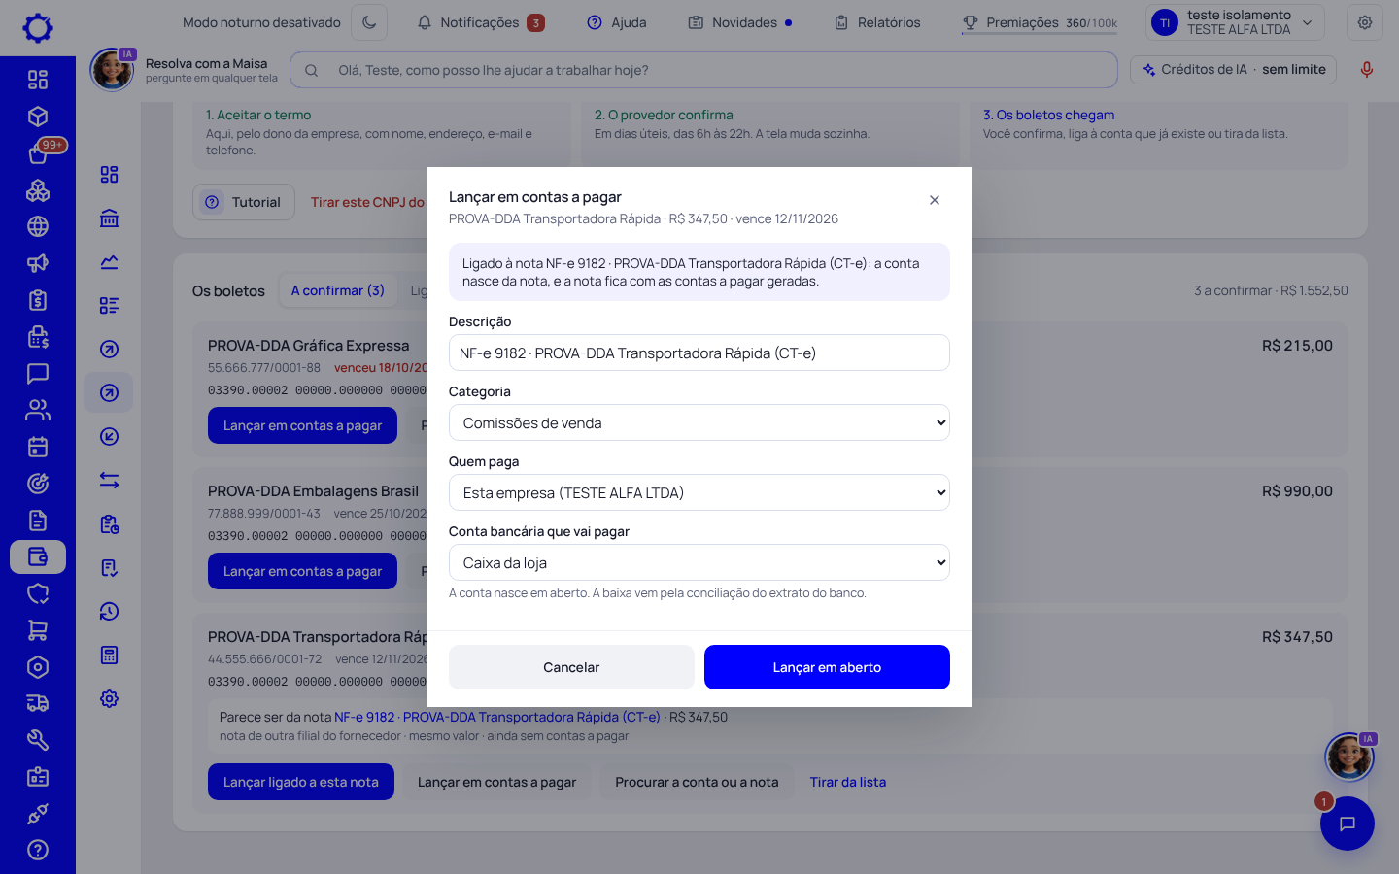1399x874 pixels.
Task: Open the cash register icon in the sidebar
Action: (38, 337)
